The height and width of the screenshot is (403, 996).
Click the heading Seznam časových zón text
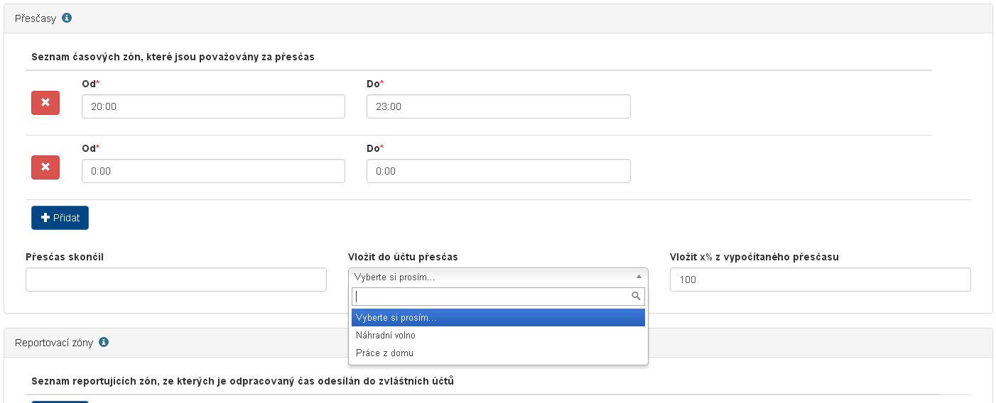173,57
